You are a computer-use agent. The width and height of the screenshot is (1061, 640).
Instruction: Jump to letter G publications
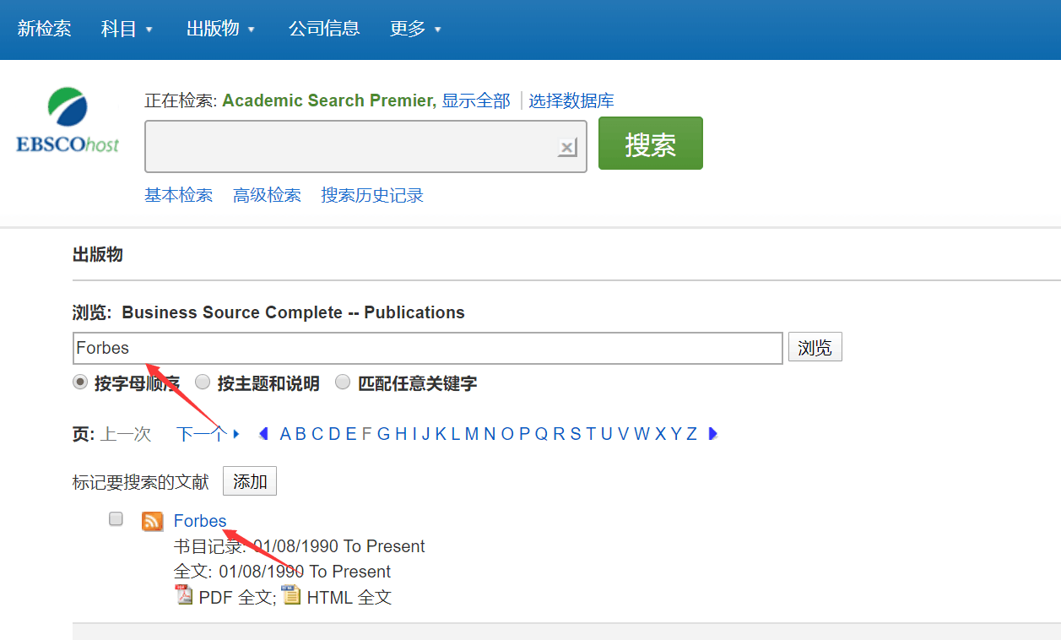(x=383, y=434)
